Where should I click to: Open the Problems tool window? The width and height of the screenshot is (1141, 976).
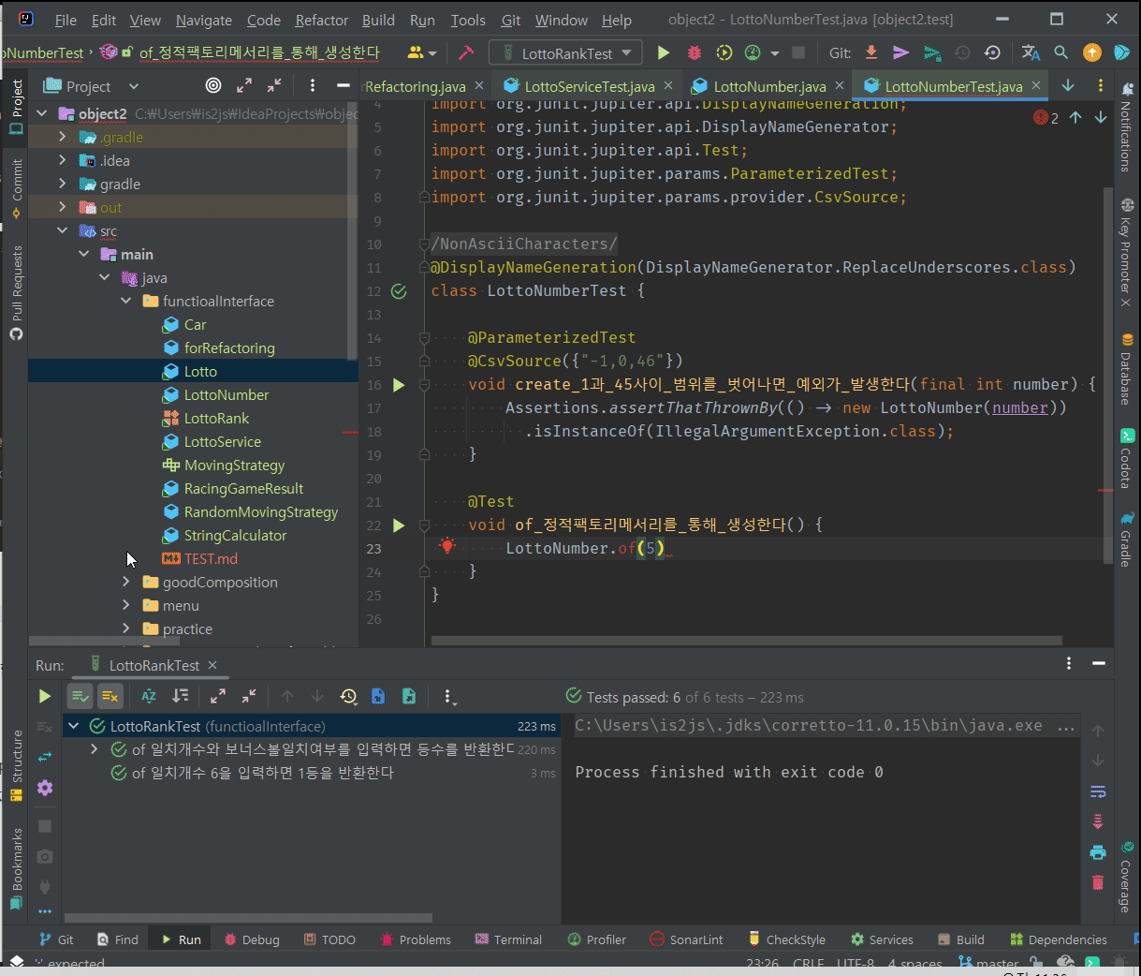(416, 939)
